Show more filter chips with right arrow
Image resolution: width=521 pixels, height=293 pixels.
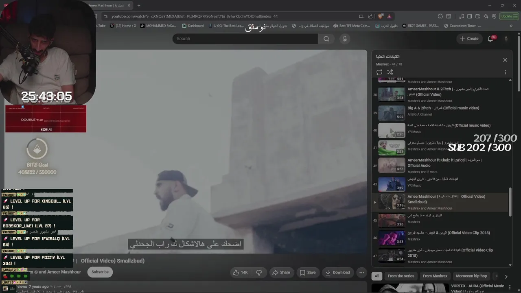click(506, 276)
